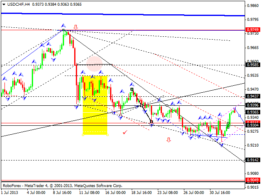261x196 pixels.
Task: Click the 0.9585 price level label
Action: pos(252,65)
